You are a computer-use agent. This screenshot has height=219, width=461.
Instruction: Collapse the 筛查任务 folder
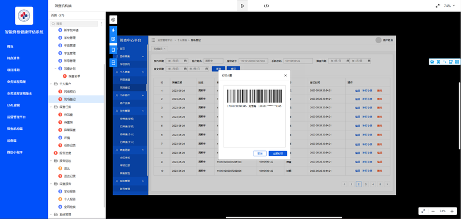[51, 107]
